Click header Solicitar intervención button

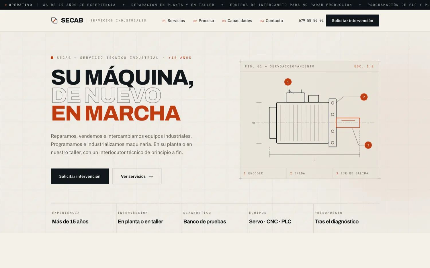click(352, 21)
